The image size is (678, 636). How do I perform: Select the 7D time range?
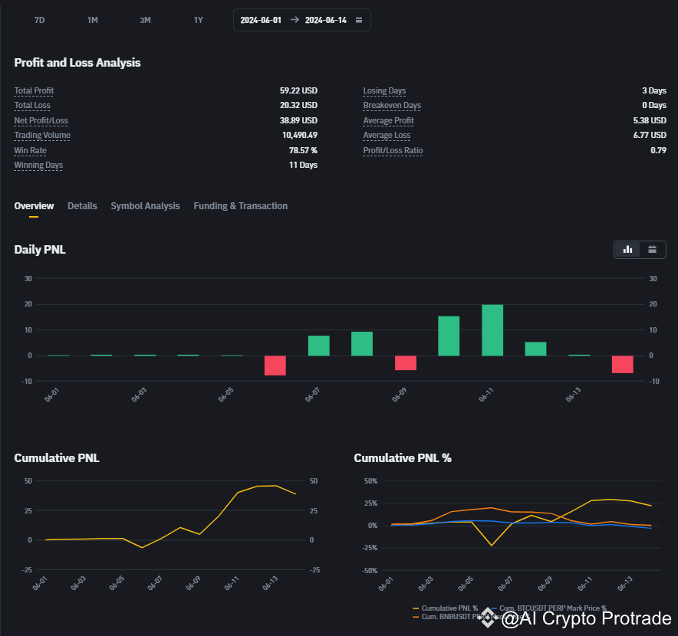click(39, 20)
